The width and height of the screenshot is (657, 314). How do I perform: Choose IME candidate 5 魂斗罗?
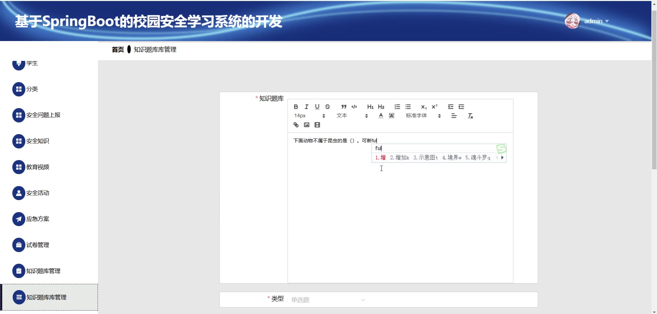tap(478, 158)
